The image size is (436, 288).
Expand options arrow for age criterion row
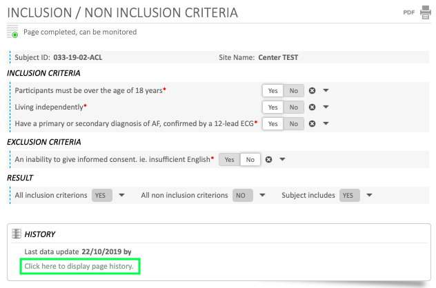[326, 90]
